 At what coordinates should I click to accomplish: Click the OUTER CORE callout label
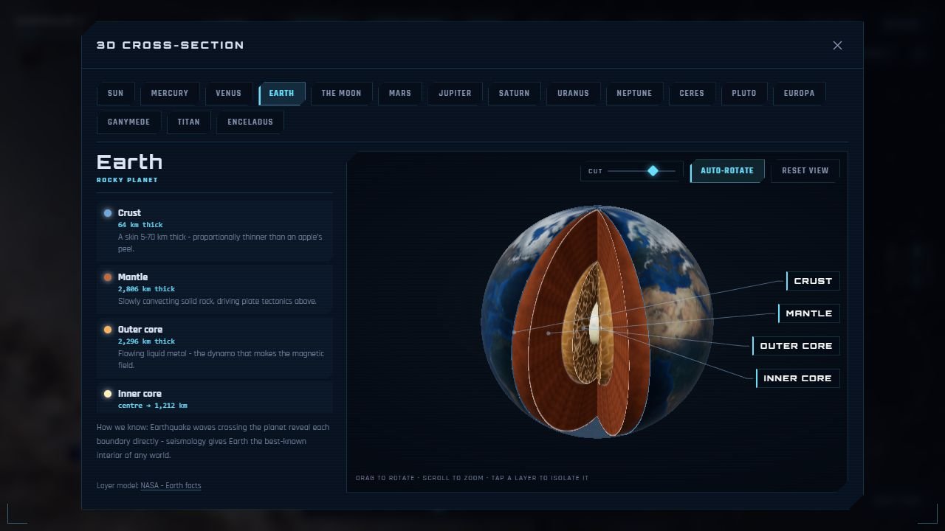pyautogui.click(x=796, y=346)
